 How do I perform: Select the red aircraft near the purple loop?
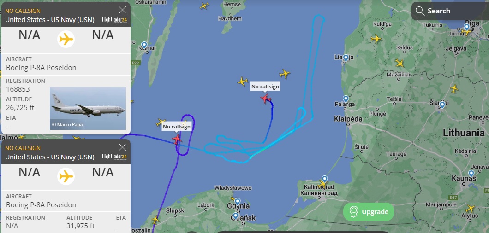click(177, 139)
